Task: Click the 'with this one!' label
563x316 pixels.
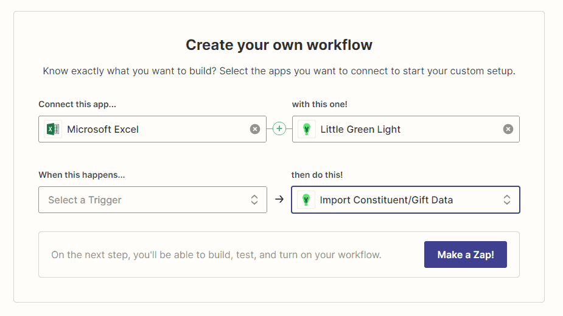Action: click(x=320, y=105)
